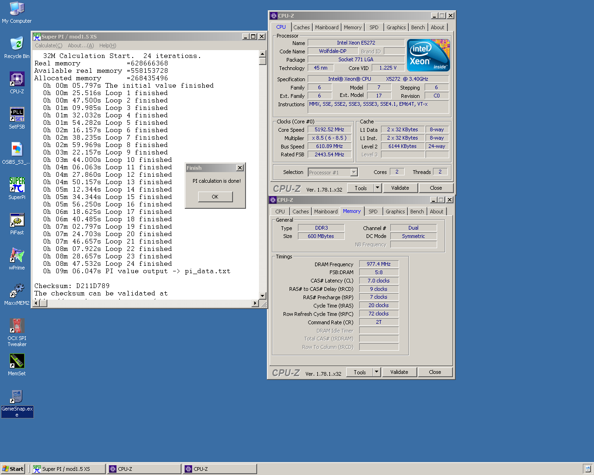Click the lower CPU-Z window title icon
The image size is (594, 475).
click(273, 199)
